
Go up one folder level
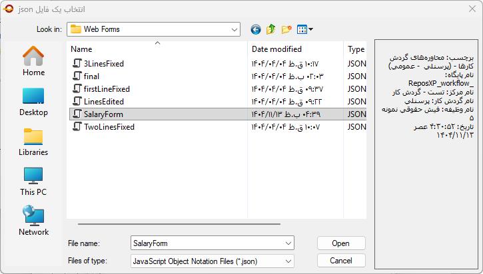[271, 29]
